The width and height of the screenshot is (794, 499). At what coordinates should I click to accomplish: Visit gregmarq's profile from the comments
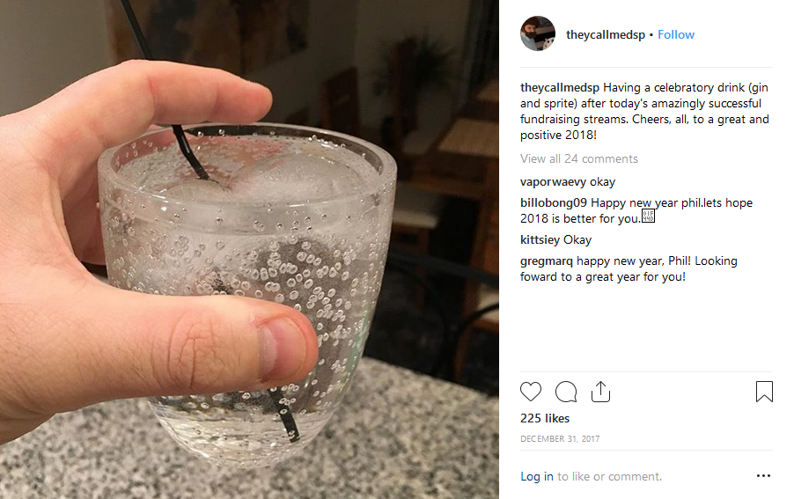(x=547, y=261)
